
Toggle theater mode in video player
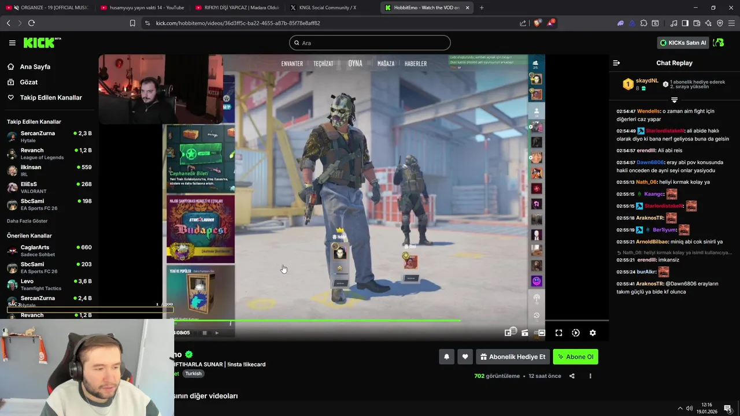[542, 333]
